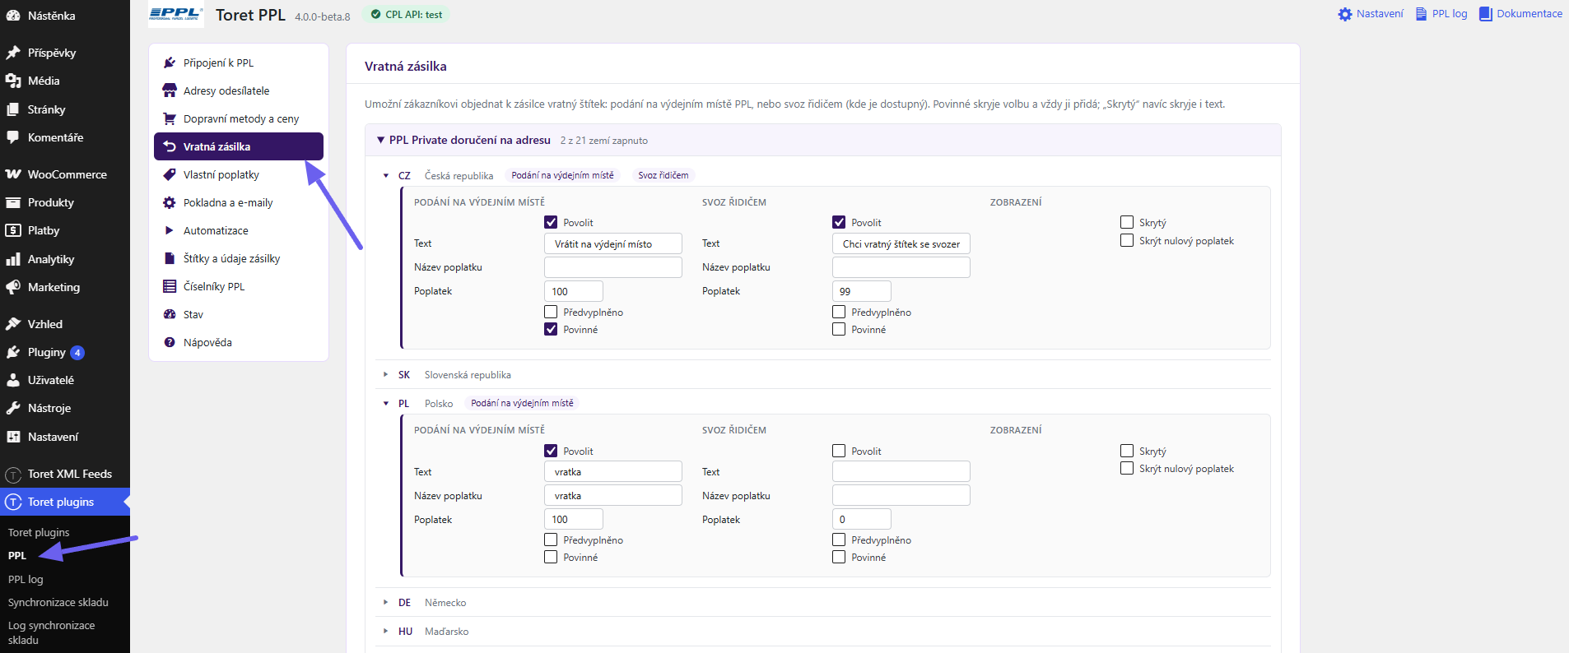Image resolution: width=1569 pixels, height=653 pixels.
Task: Click the Dopravní metody cart icon
Action: click(x=170, y=118)
